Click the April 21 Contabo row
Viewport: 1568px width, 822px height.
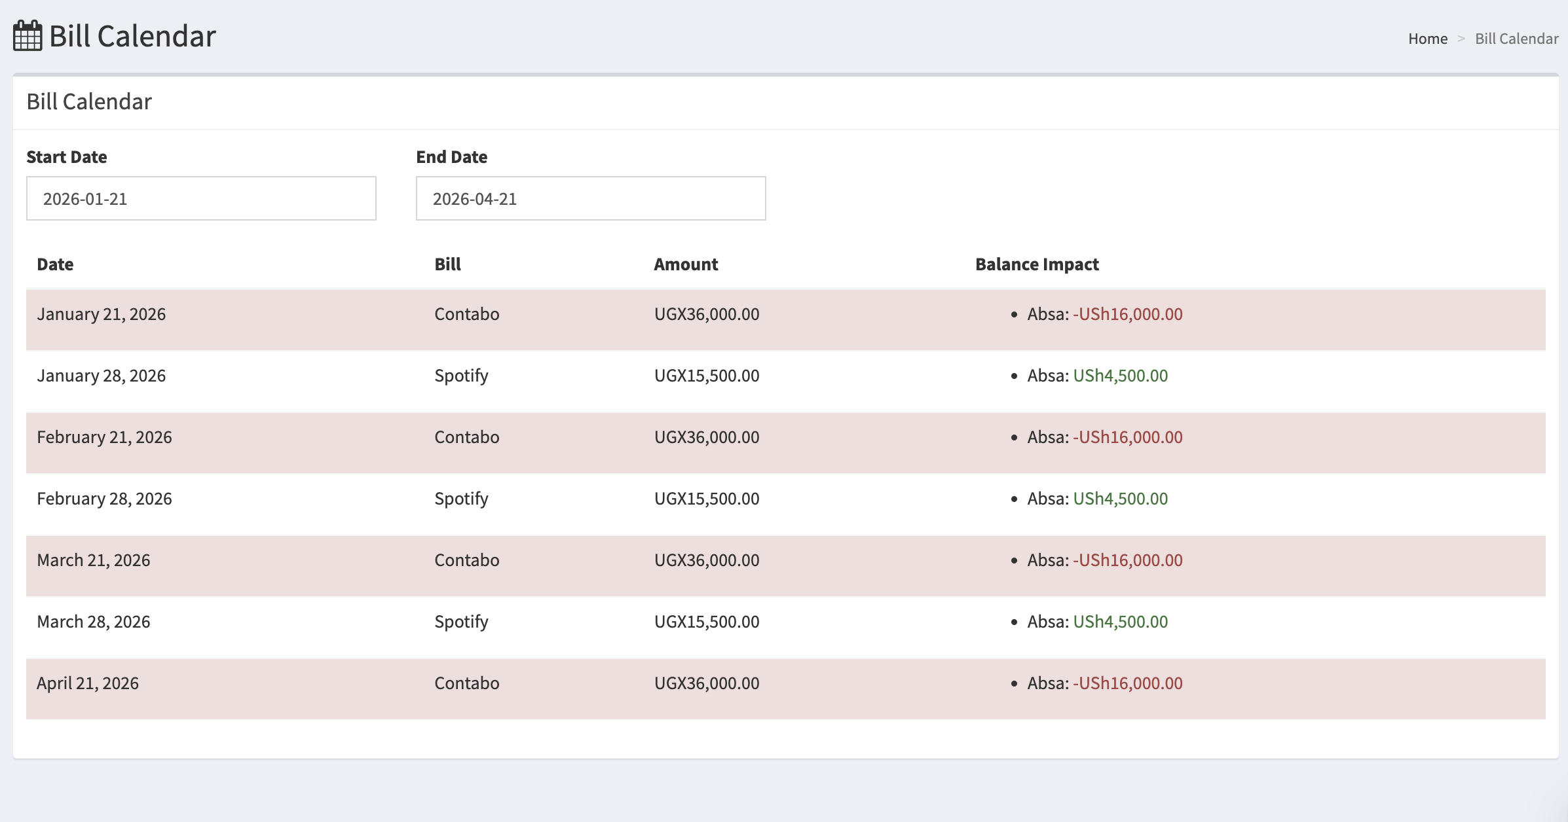tap(466, 683)
